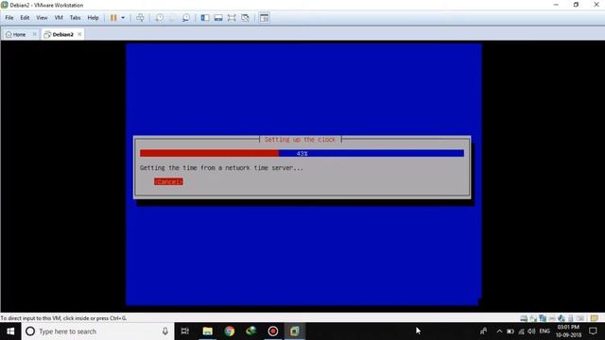Click the hard disk device status icon
The height and width of the screenshot is (340, 605).
tap(524, 318)
